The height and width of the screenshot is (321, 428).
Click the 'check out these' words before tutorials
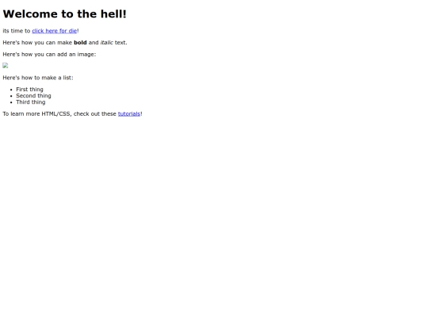95,114
